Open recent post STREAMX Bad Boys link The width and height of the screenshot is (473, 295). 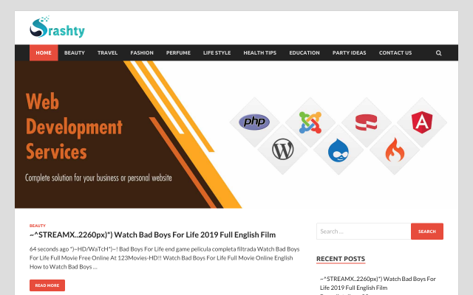(378, 283)
